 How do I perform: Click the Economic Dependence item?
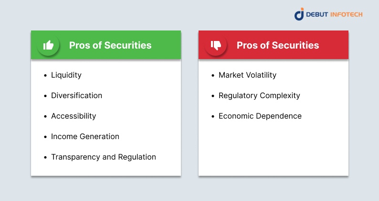[260, 116]
